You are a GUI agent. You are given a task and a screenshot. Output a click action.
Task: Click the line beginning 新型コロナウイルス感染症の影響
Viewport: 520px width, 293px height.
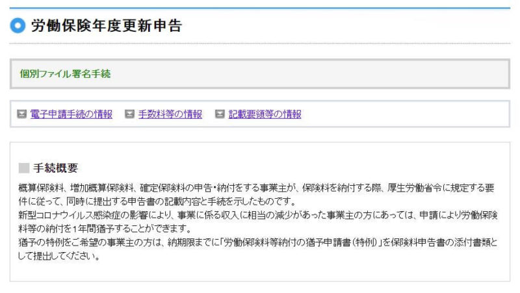[258, 215]
